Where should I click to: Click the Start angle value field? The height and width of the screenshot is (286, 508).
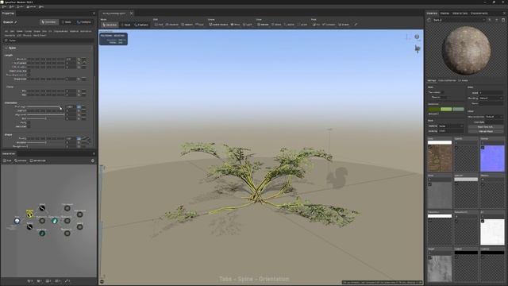[71, 106]
